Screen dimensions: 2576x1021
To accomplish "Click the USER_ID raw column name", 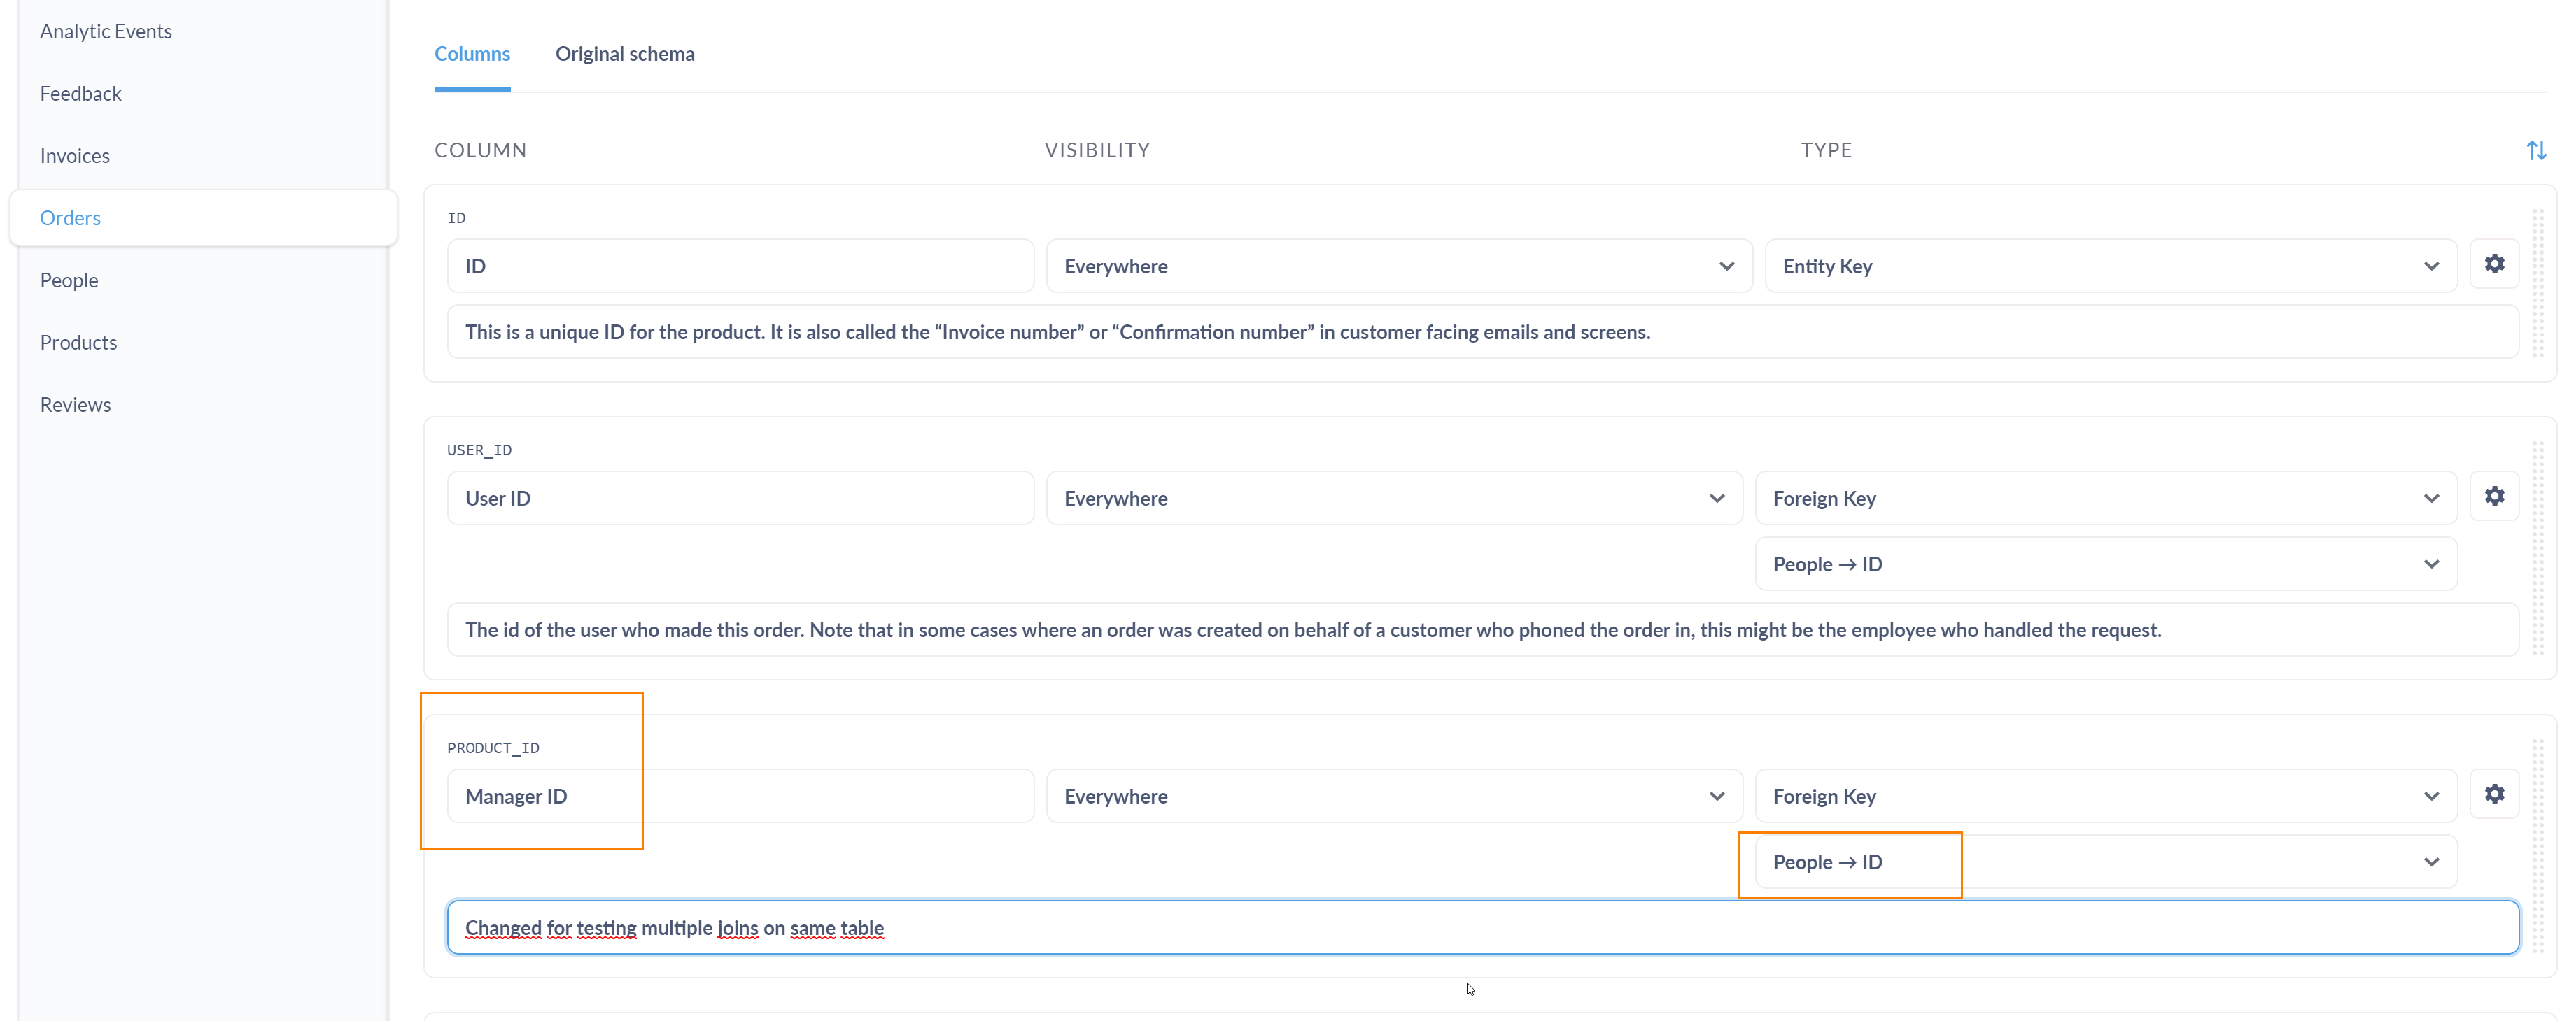I will pos(479,450).
